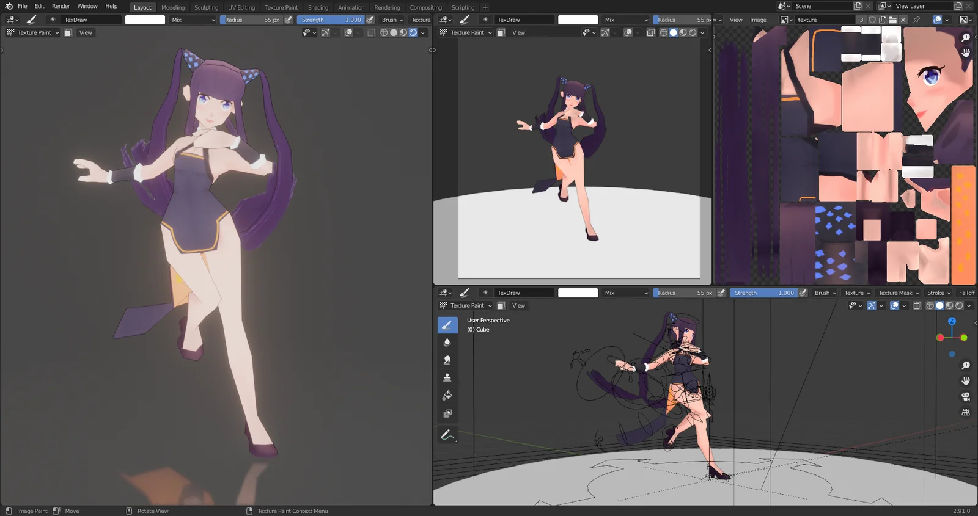Unlink the texture image with the X icon
Screen dimensions: 978x516
point(903,20)
